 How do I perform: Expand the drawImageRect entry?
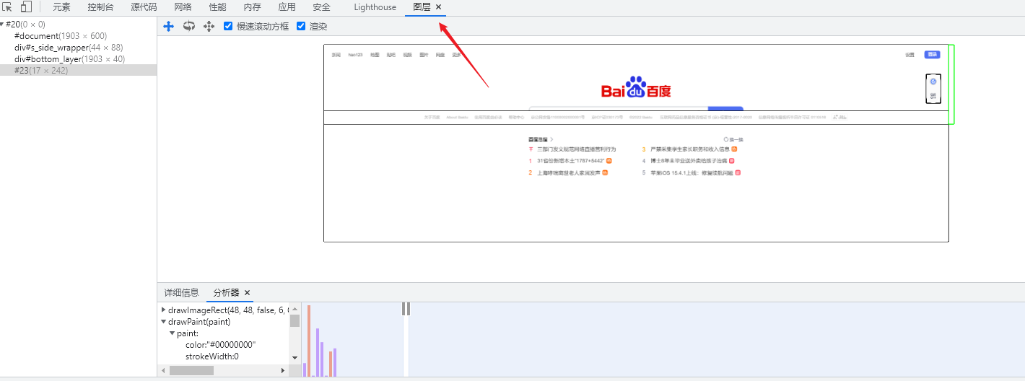click(x=164, y=310)
